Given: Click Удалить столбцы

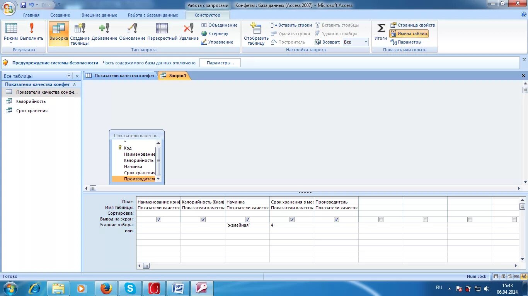Looking at the screenshot, I should pos(336,34).
